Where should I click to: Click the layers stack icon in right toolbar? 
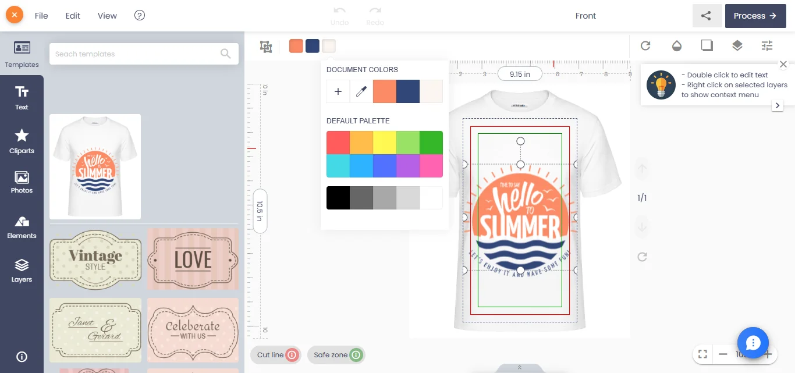737,45
